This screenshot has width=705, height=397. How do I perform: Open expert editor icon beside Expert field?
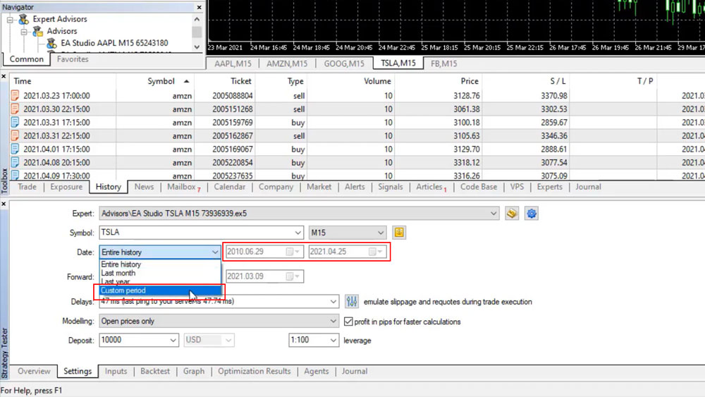tap(511, 214)
